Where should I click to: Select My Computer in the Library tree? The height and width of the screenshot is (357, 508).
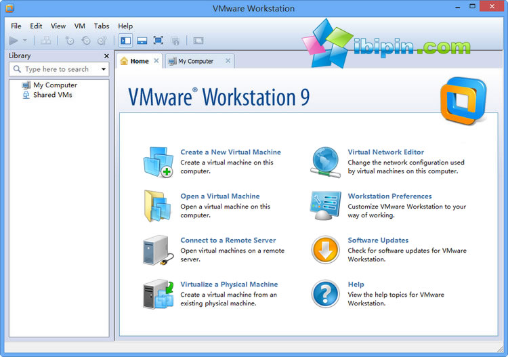click(55, 85)
